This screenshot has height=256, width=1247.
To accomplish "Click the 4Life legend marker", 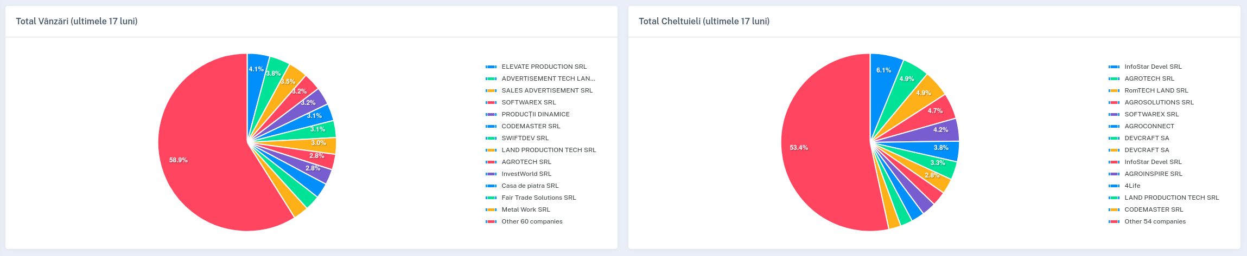I will [x=1114, y=186].
